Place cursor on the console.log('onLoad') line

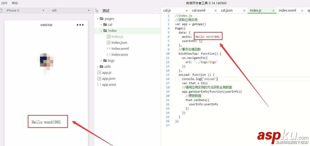[200, 79]
